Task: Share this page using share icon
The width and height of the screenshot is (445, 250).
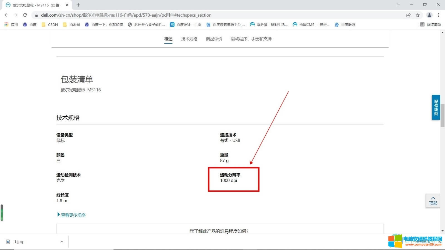Action: pos(408,15)
